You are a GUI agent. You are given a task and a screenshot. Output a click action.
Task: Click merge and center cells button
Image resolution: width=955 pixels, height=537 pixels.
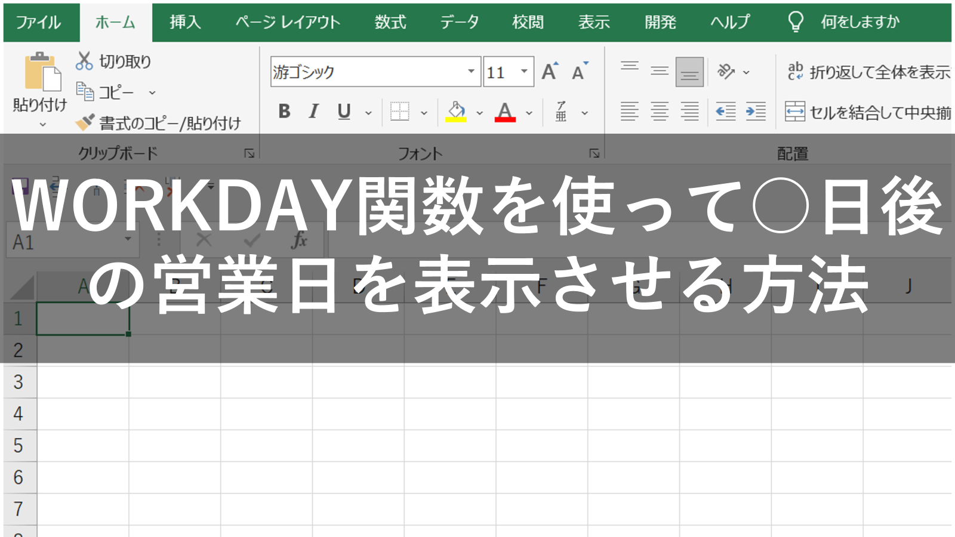click(868, 112)
